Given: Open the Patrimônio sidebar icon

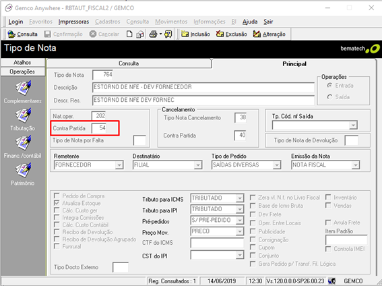Looking at the screenshot, I should (x=23, y=171).
